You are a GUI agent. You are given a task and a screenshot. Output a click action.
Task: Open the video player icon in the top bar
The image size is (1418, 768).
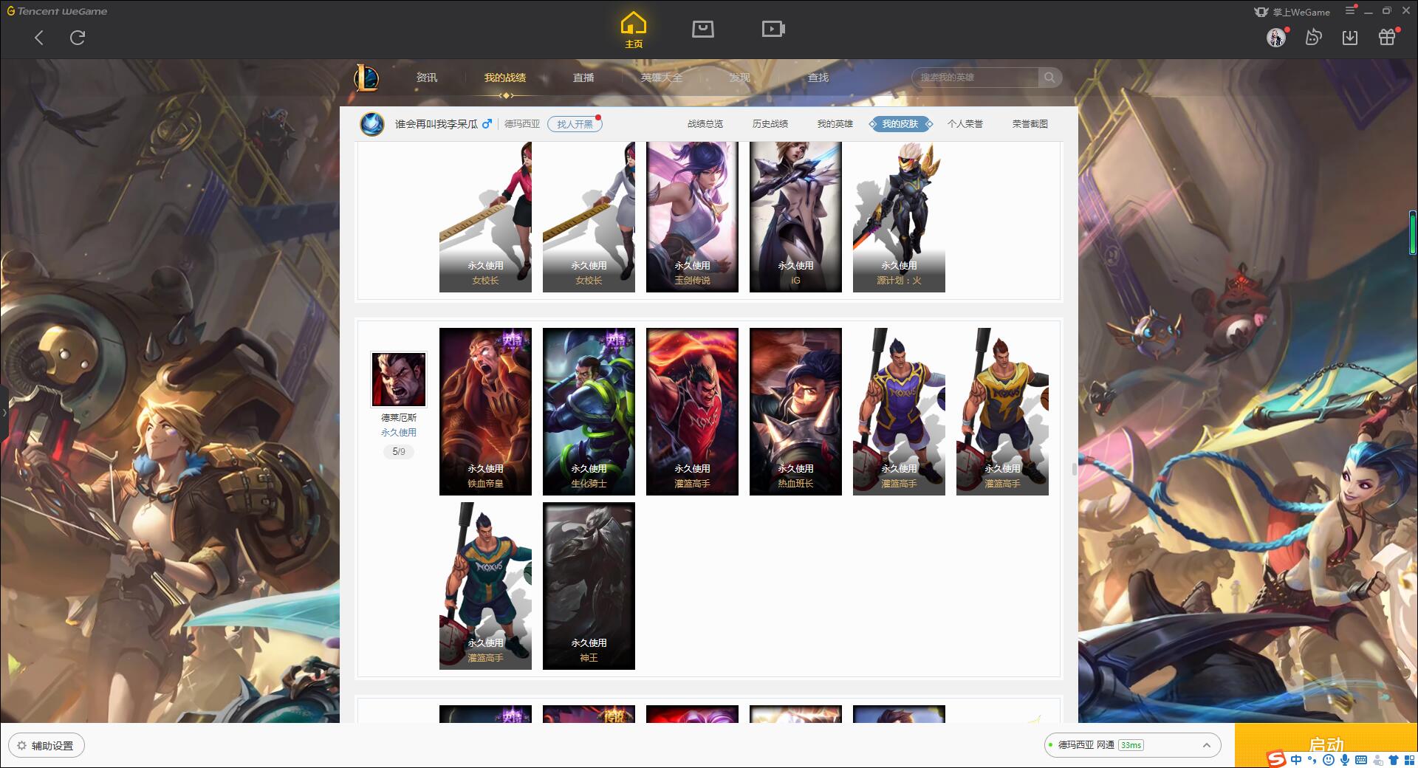point(773,30)
